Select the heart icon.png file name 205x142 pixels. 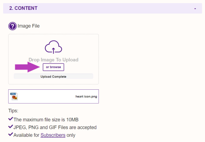(x=86, y=96)
